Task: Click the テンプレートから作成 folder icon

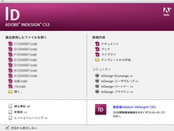Action: point(97,60)
